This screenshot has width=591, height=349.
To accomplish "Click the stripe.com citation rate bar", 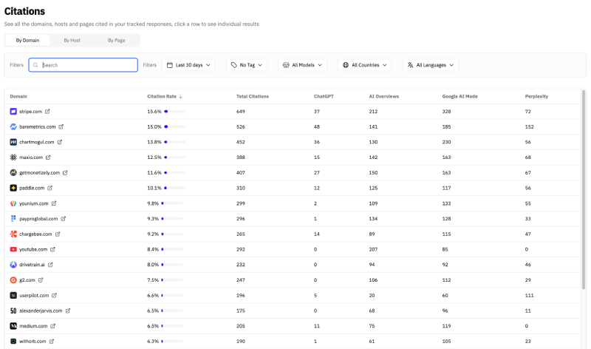I will tap(175, 112).
